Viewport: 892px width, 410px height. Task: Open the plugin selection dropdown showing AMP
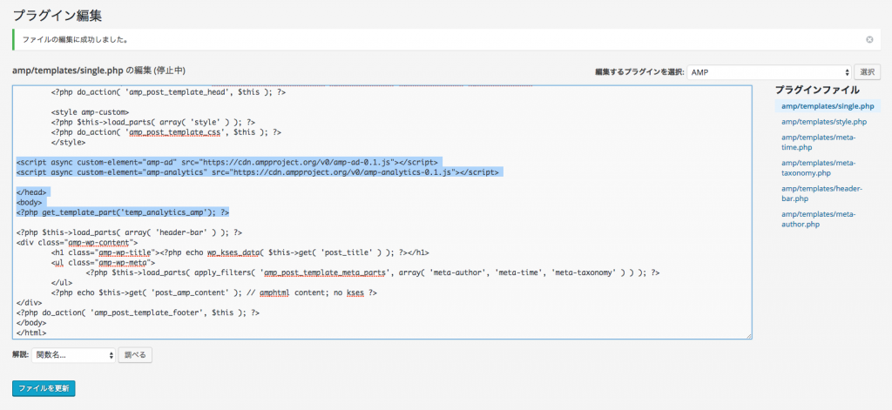pos(769,72)
